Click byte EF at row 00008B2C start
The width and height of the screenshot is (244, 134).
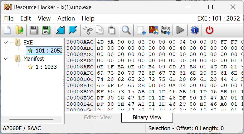click(100, 92)
